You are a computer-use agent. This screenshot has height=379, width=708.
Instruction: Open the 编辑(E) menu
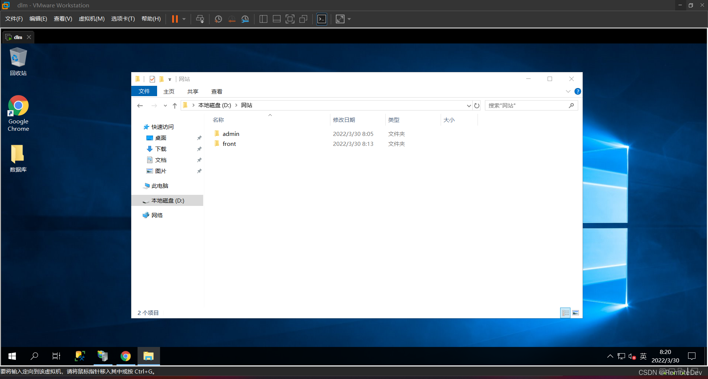pos(38,19)
